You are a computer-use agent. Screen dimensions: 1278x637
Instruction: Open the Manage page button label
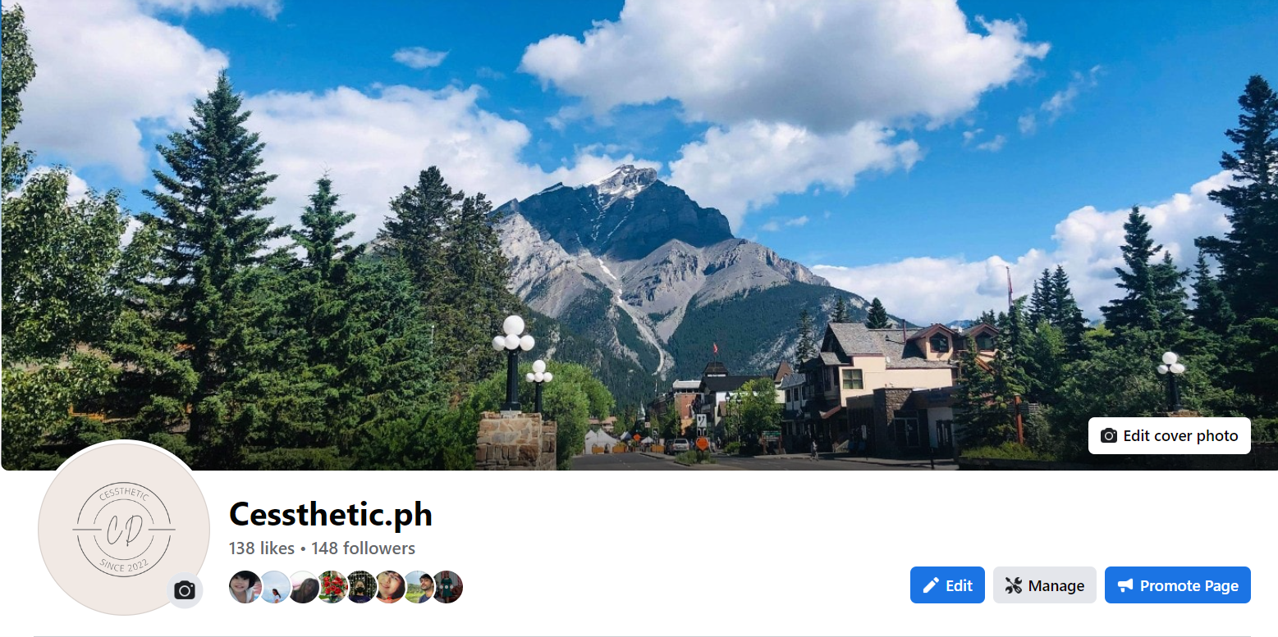pos(1056,585)
